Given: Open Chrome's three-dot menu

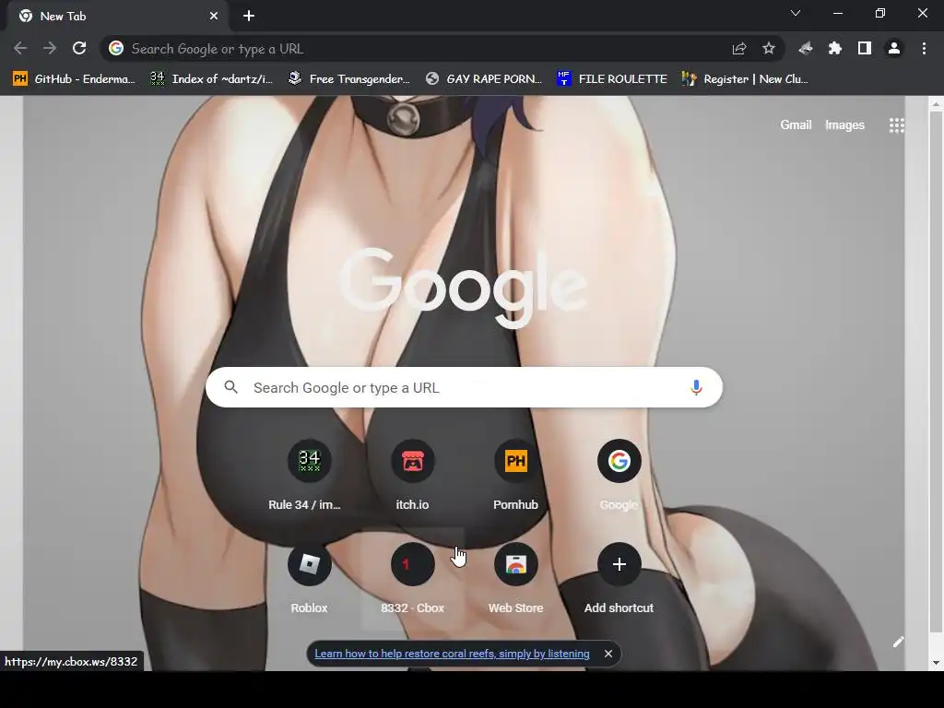Looking at the screenshot, I should pyautogui.click(x=924, y=48).
